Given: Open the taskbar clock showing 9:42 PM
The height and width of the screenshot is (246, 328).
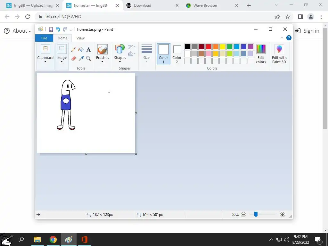Looking at the screenshot, I should tap(300, 240).
